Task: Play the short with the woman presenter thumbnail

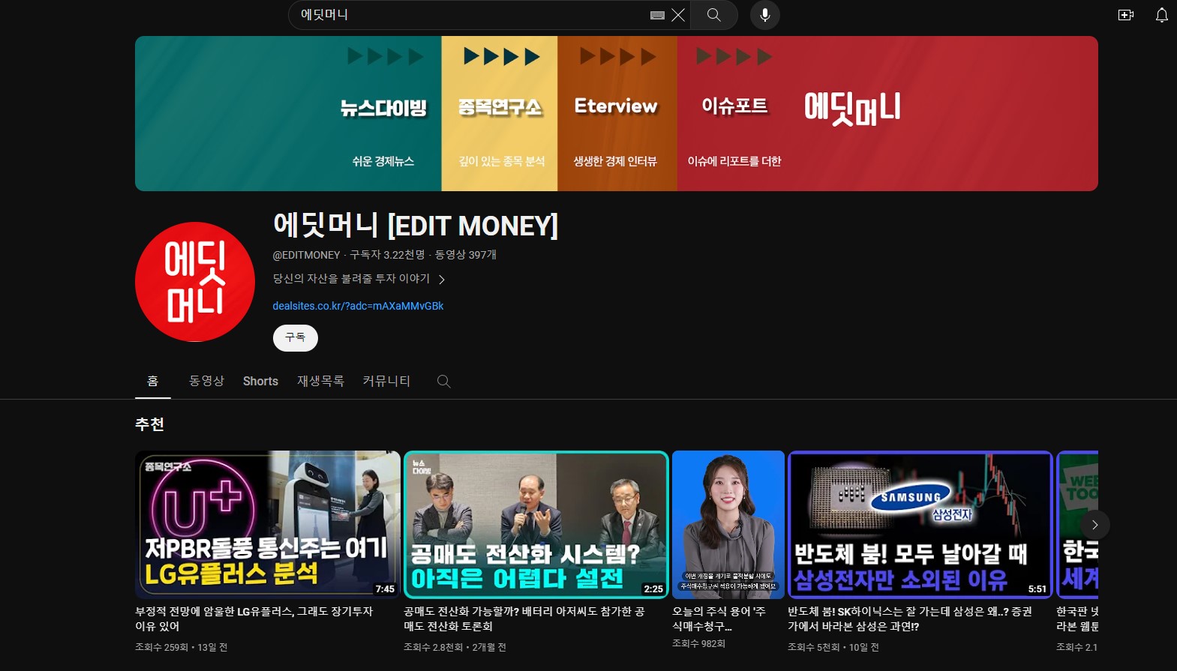Action: 728,525
